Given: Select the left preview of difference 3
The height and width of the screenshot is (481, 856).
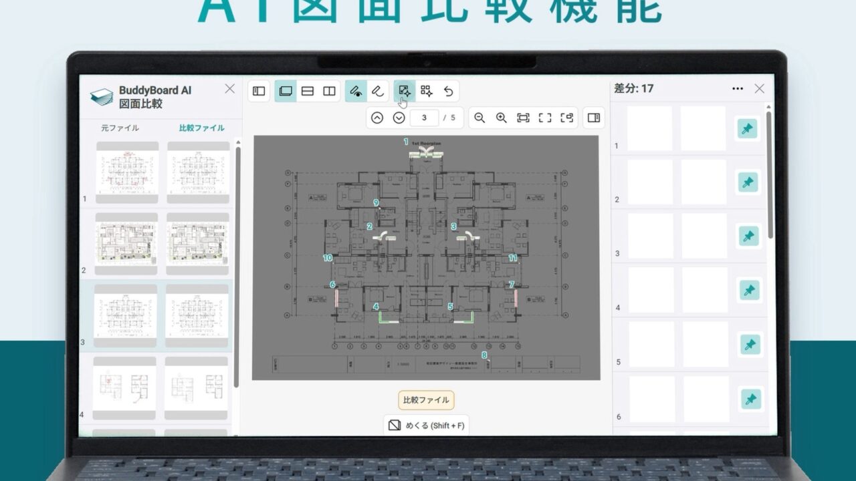Looking at the screenshot, I should (651, 236).
